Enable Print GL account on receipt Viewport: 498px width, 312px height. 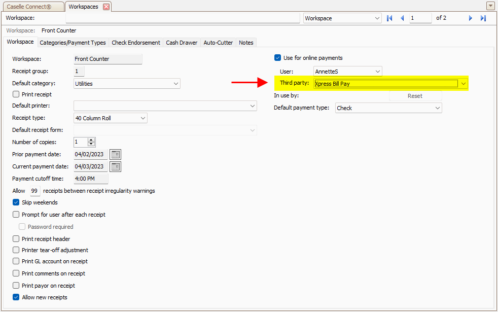(16, 261)
